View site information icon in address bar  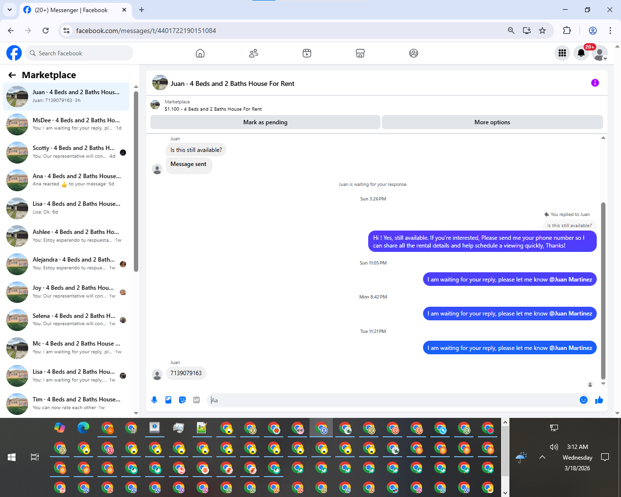[67, 31]
